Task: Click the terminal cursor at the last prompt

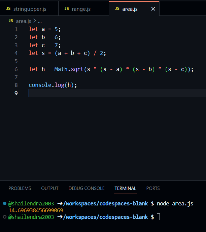Action: click(158, 217)
